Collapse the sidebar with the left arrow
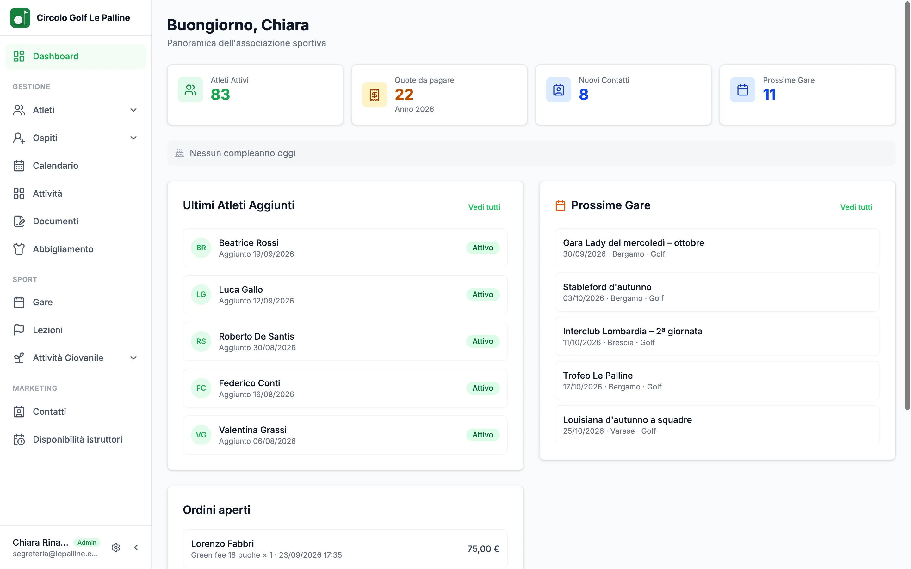 (136, 548)
